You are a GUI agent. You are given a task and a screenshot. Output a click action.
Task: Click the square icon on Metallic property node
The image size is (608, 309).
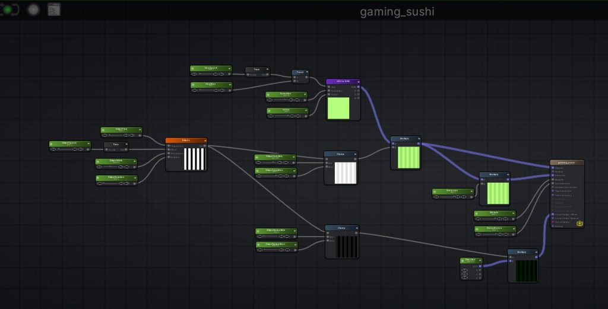pos(477,213)
